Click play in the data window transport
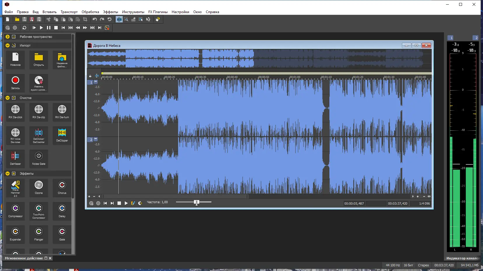The image size is (483, 271). tap(126, 203)
